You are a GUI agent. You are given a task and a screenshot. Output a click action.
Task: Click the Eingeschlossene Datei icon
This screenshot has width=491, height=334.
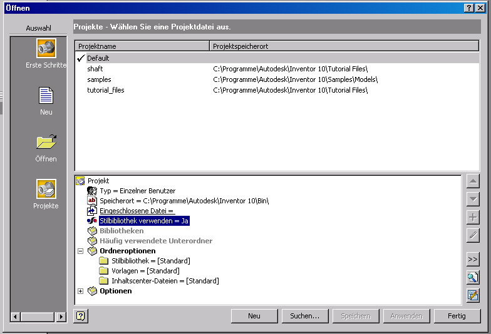click(92, 211)
